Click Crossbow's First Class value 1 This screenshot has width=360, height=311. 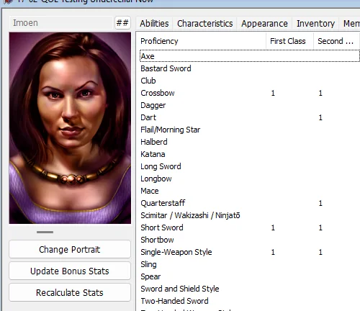click(273, 93)
